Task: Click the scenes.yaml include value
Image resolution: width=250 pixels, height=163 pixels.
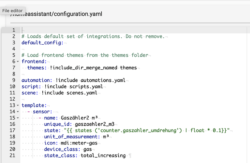Action: point(82,93)
